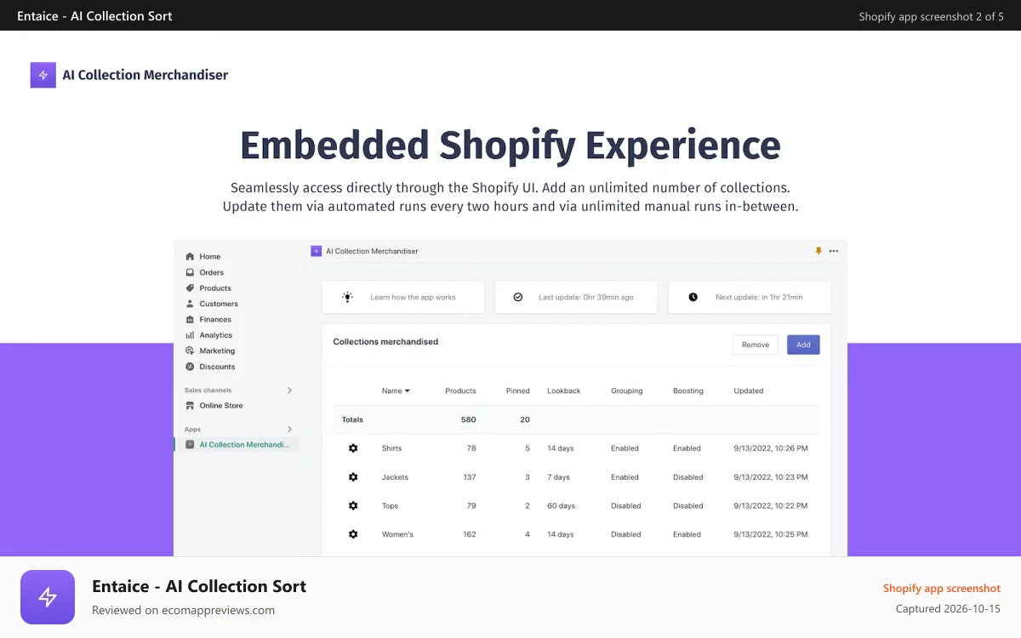
Task: Click the Customers person icon
Action: 190,304
